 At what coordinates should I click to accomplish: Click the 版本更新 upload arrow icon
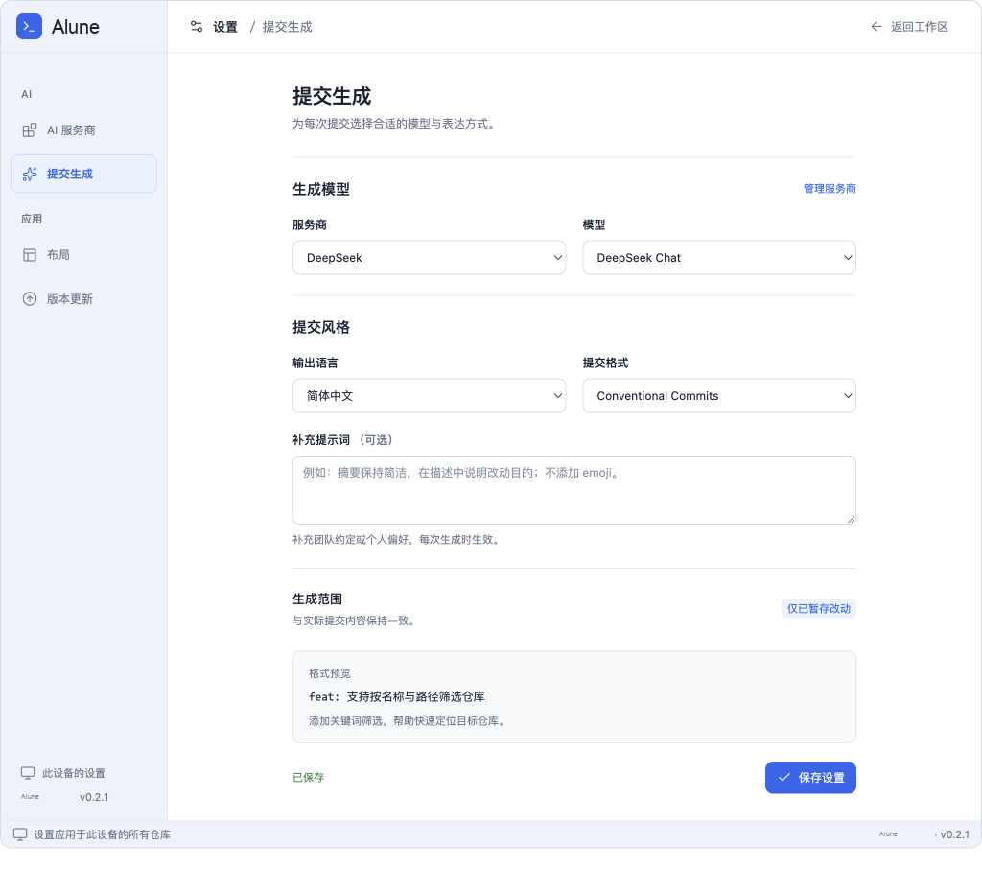pyautogui.click(x=30, y=299)
